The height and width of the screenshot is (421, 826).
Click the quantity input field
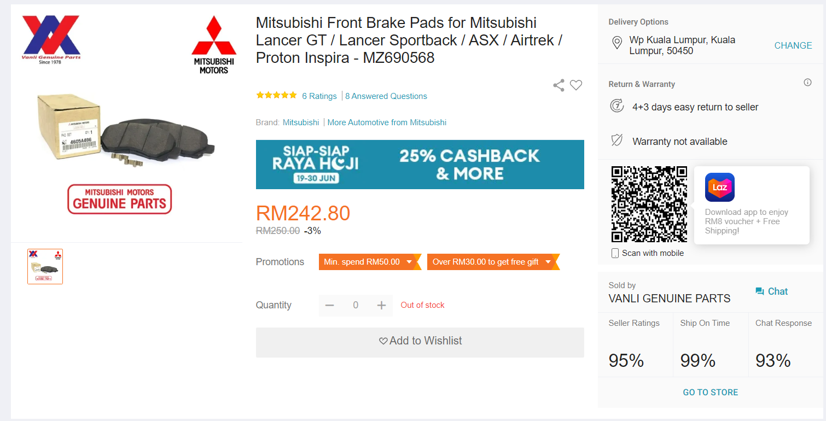(356, 305)
